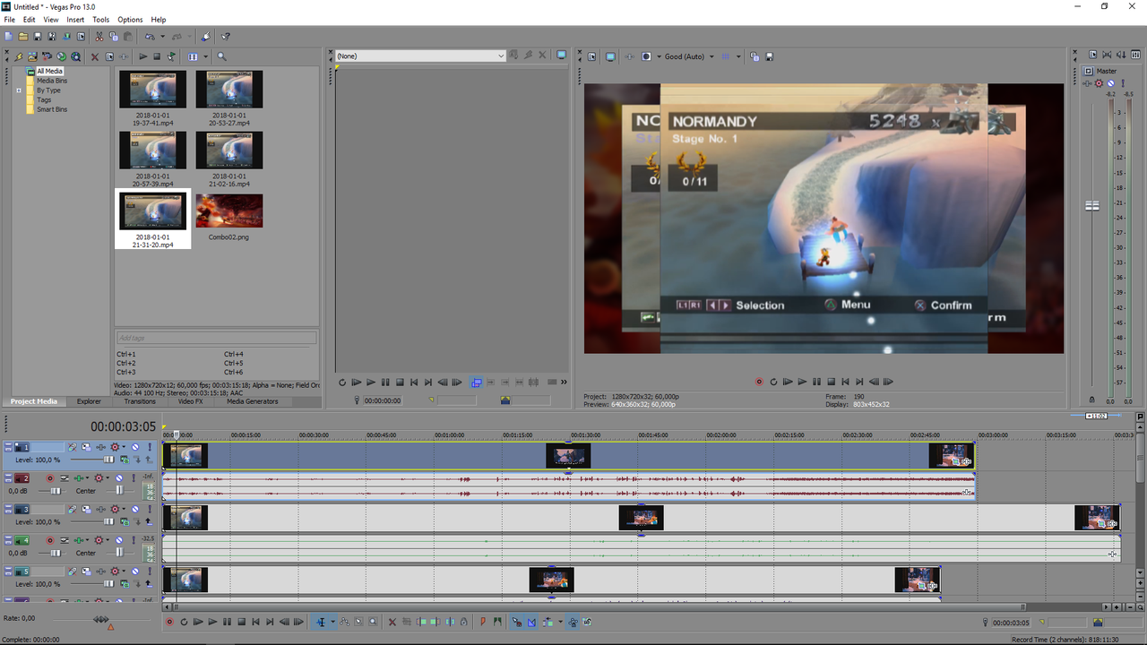
Task: Start media preview in Project Media toolbar
Action: pyautogui.click(x=143, y=56)
